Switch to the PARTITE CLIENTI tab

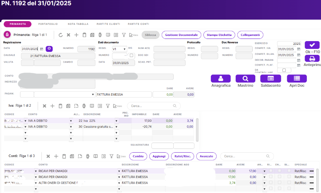coord(108,24)
